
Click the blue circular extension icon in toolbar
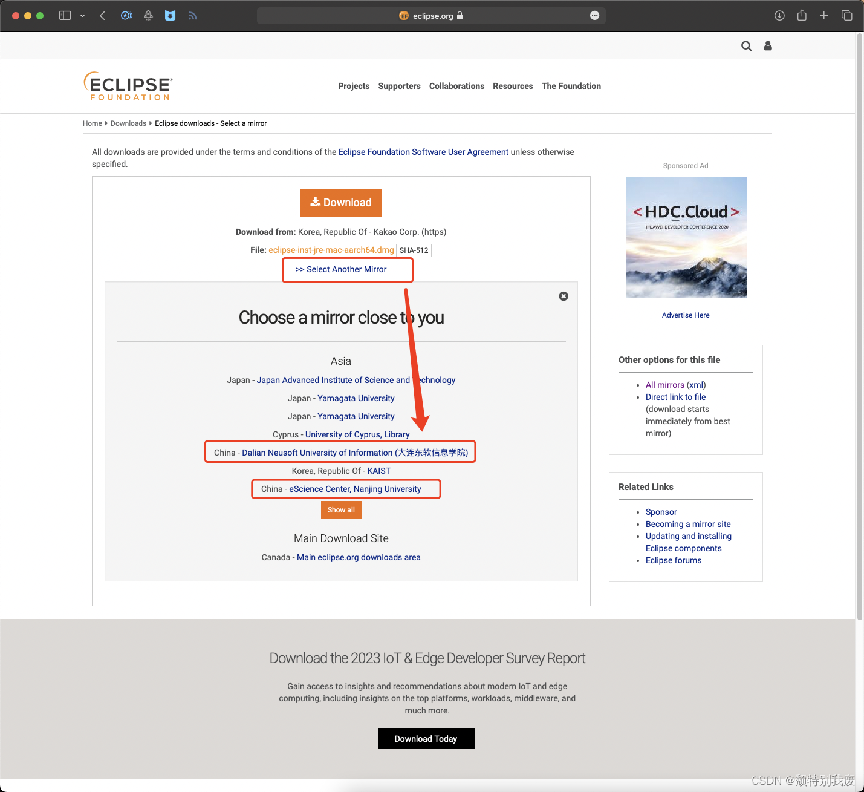point(126,16)
